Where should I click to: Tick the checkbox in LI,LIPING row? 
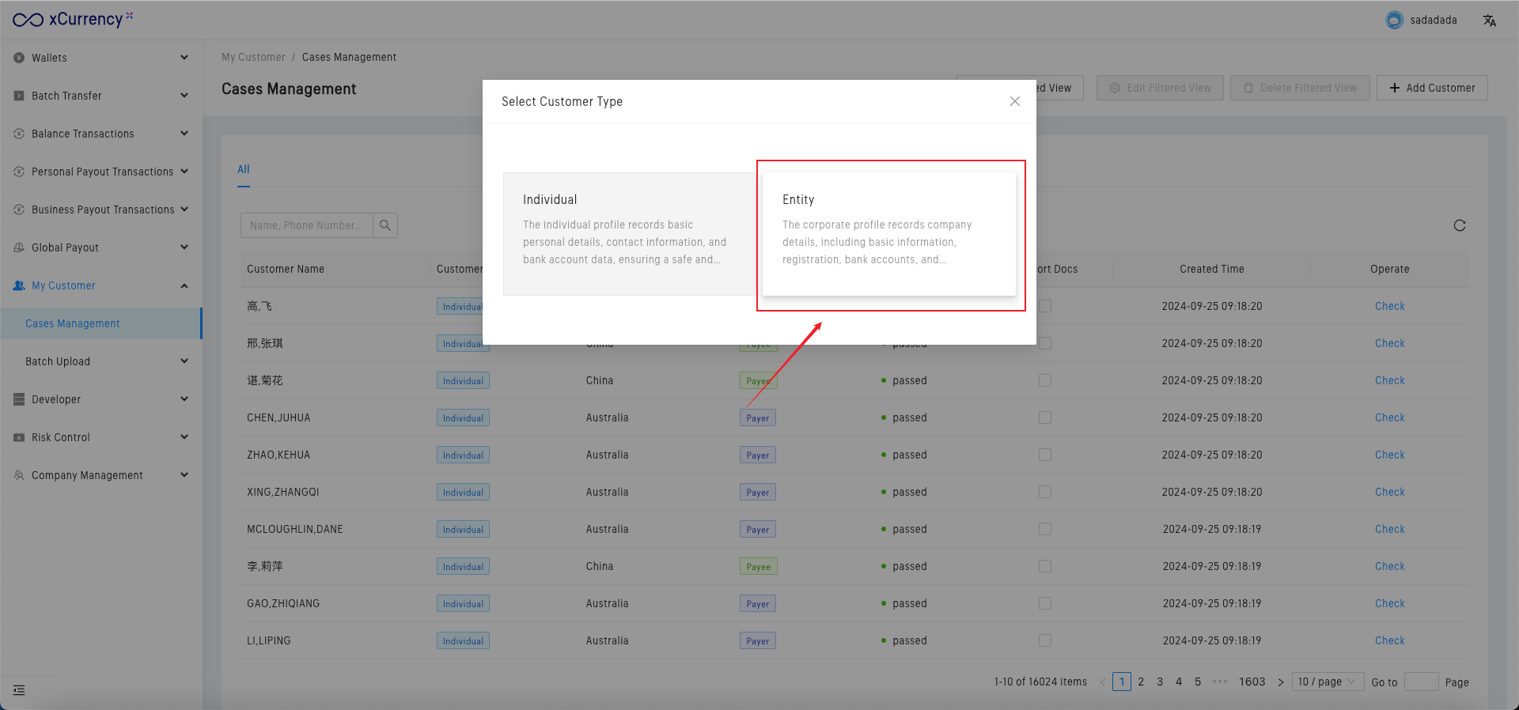point(1045,640)
